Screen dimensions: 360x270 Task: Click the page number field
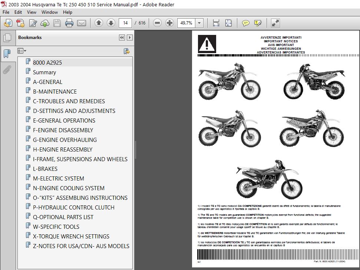[125, 23]
